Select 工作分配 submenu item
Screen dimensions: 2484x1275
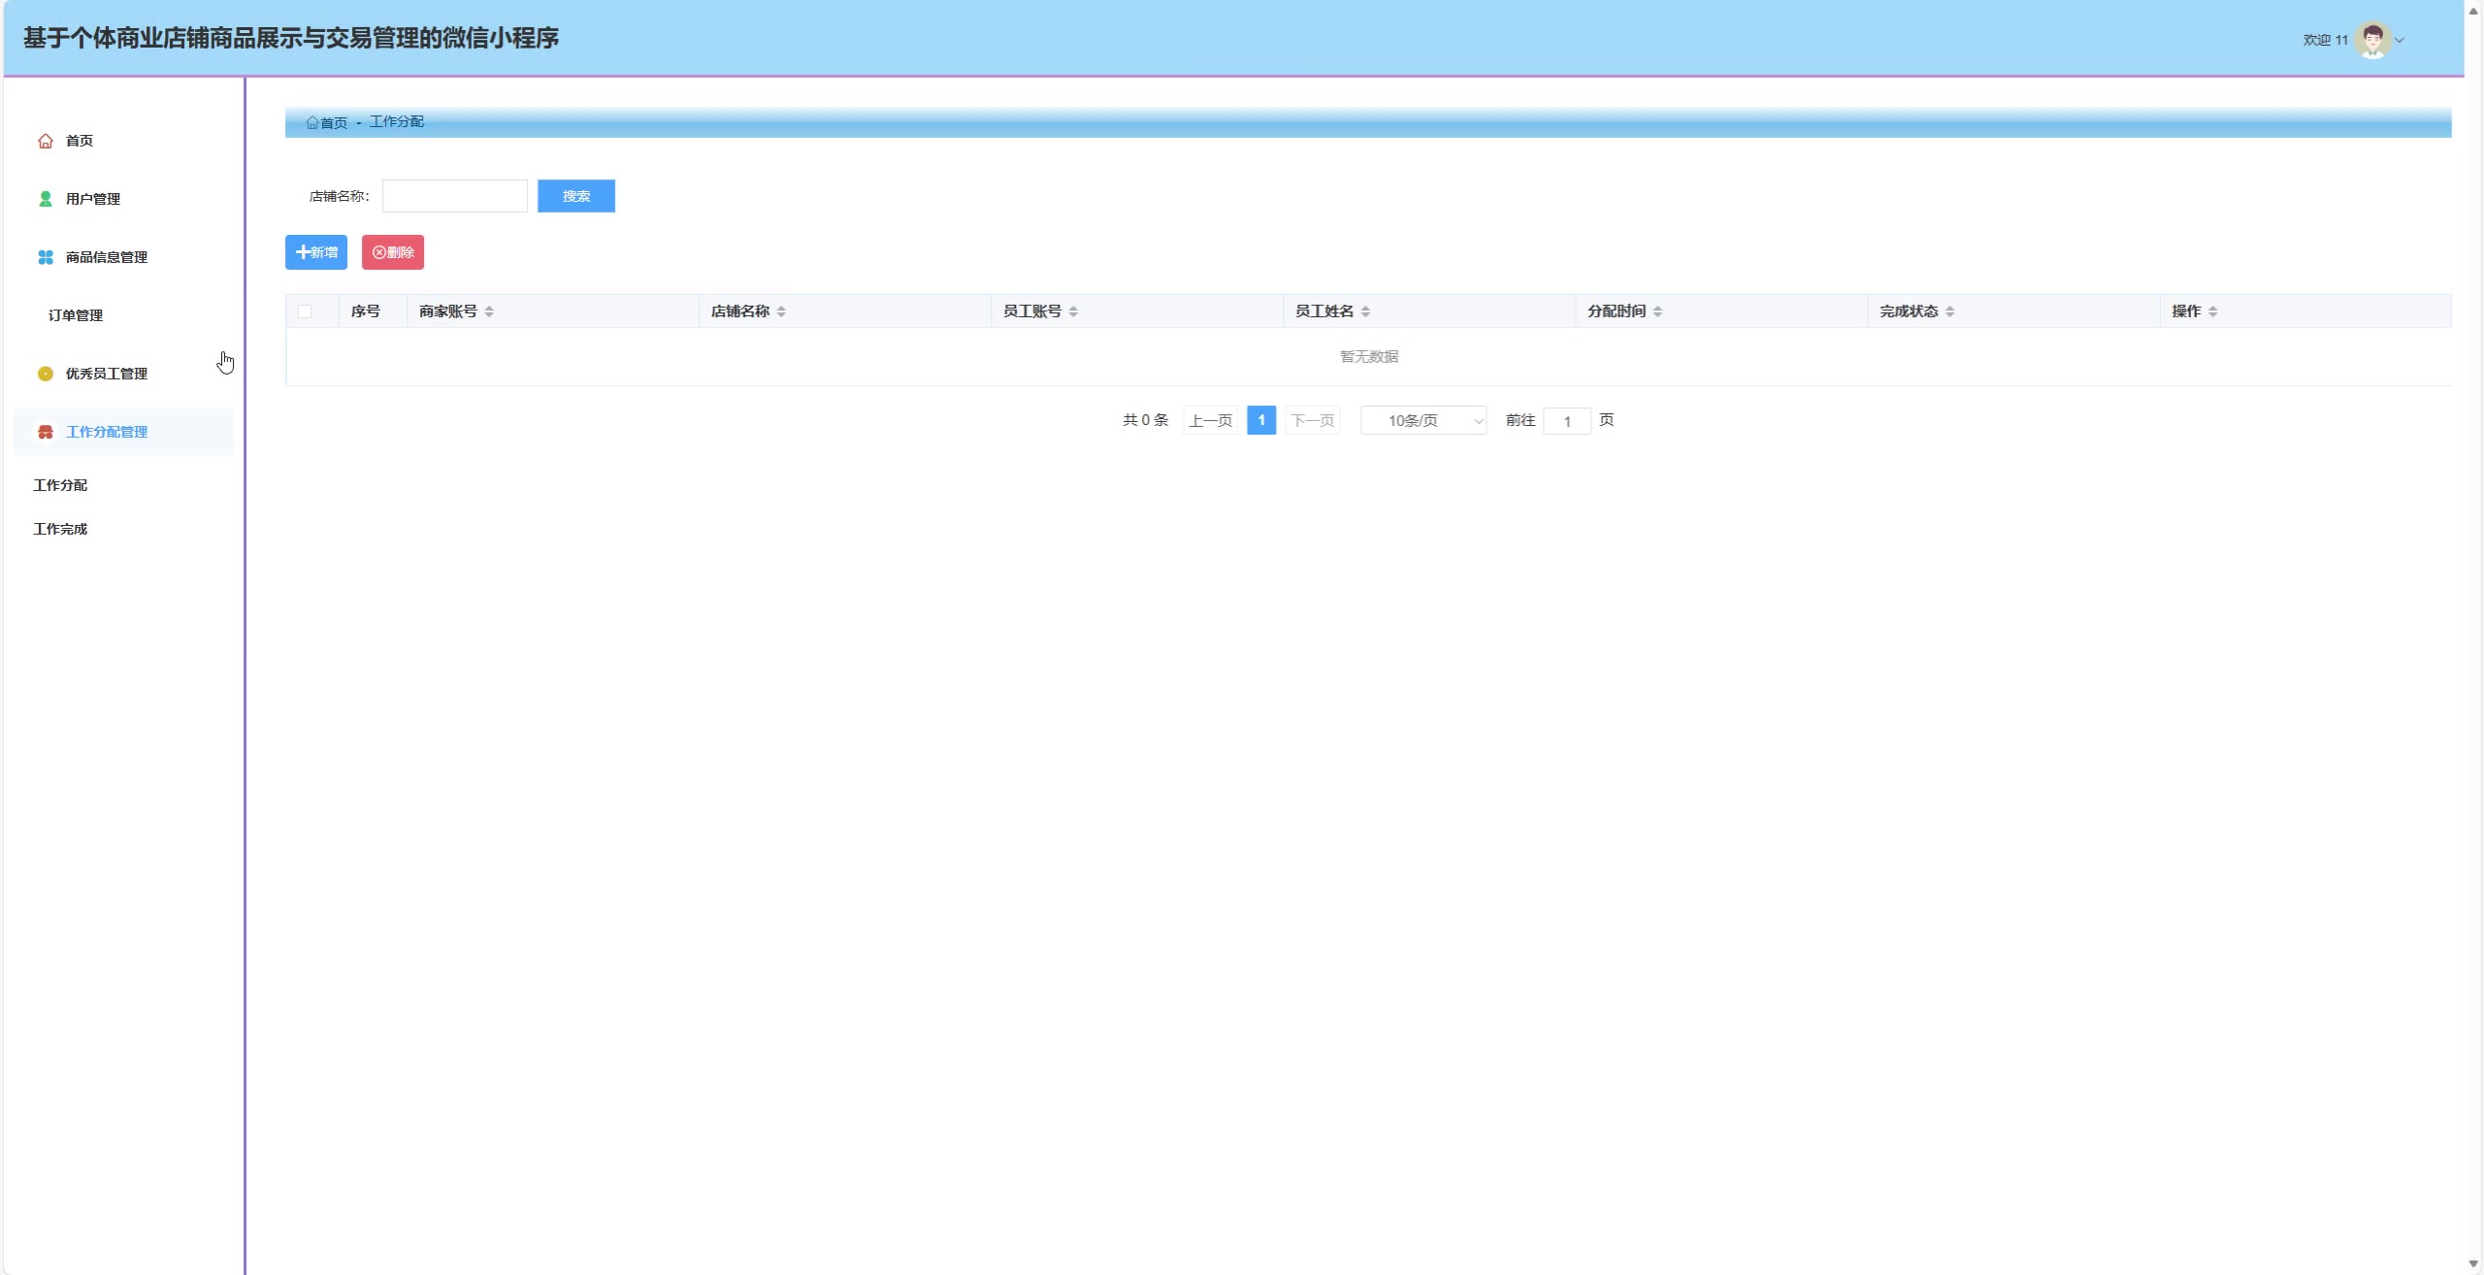coord(60,485)
